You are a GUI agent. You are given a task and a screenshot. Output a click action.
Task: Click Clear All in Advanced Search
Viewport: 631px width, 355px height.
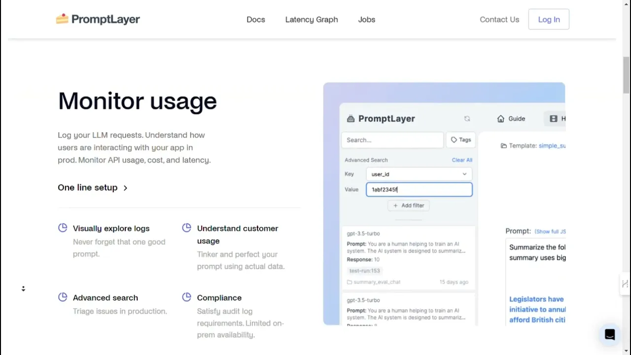pyautogui.click(x=462, y=160)
